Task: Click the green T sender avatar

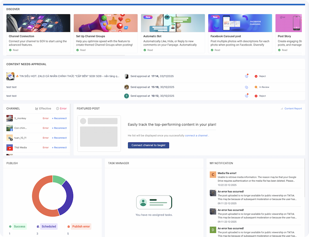Action: click(x=127, y=96)
